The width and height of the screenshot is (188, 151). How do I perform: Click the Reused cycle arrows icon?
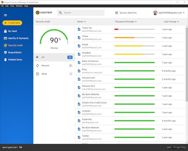(x=38, y=66)
